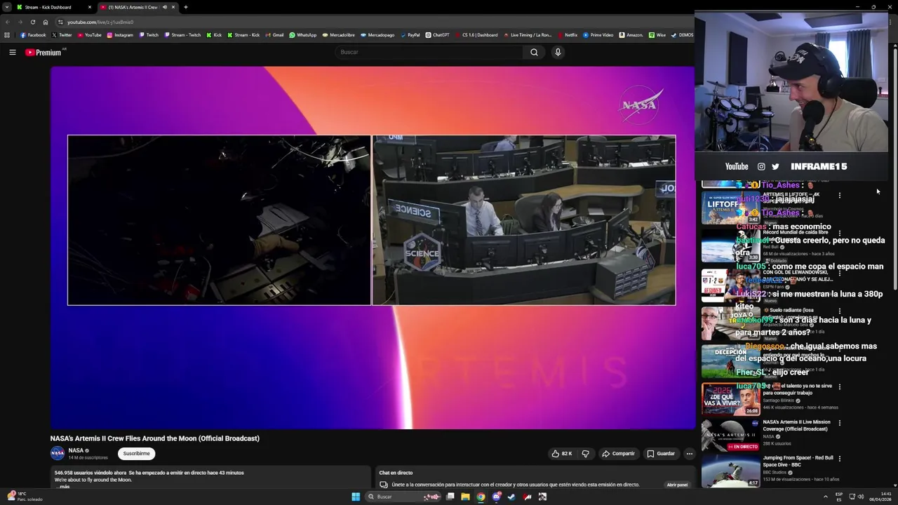Screen dimensions: 898x505
Task: Start voice search with microphone icon
Action: 558,52
